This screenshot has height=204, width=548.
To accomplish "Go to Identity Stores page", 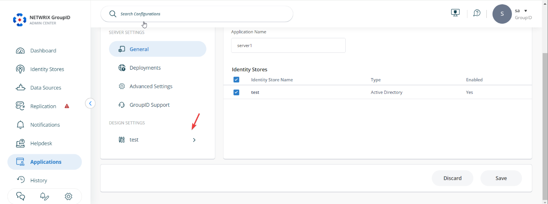I will pyautogui.click(x=47, y=69).
